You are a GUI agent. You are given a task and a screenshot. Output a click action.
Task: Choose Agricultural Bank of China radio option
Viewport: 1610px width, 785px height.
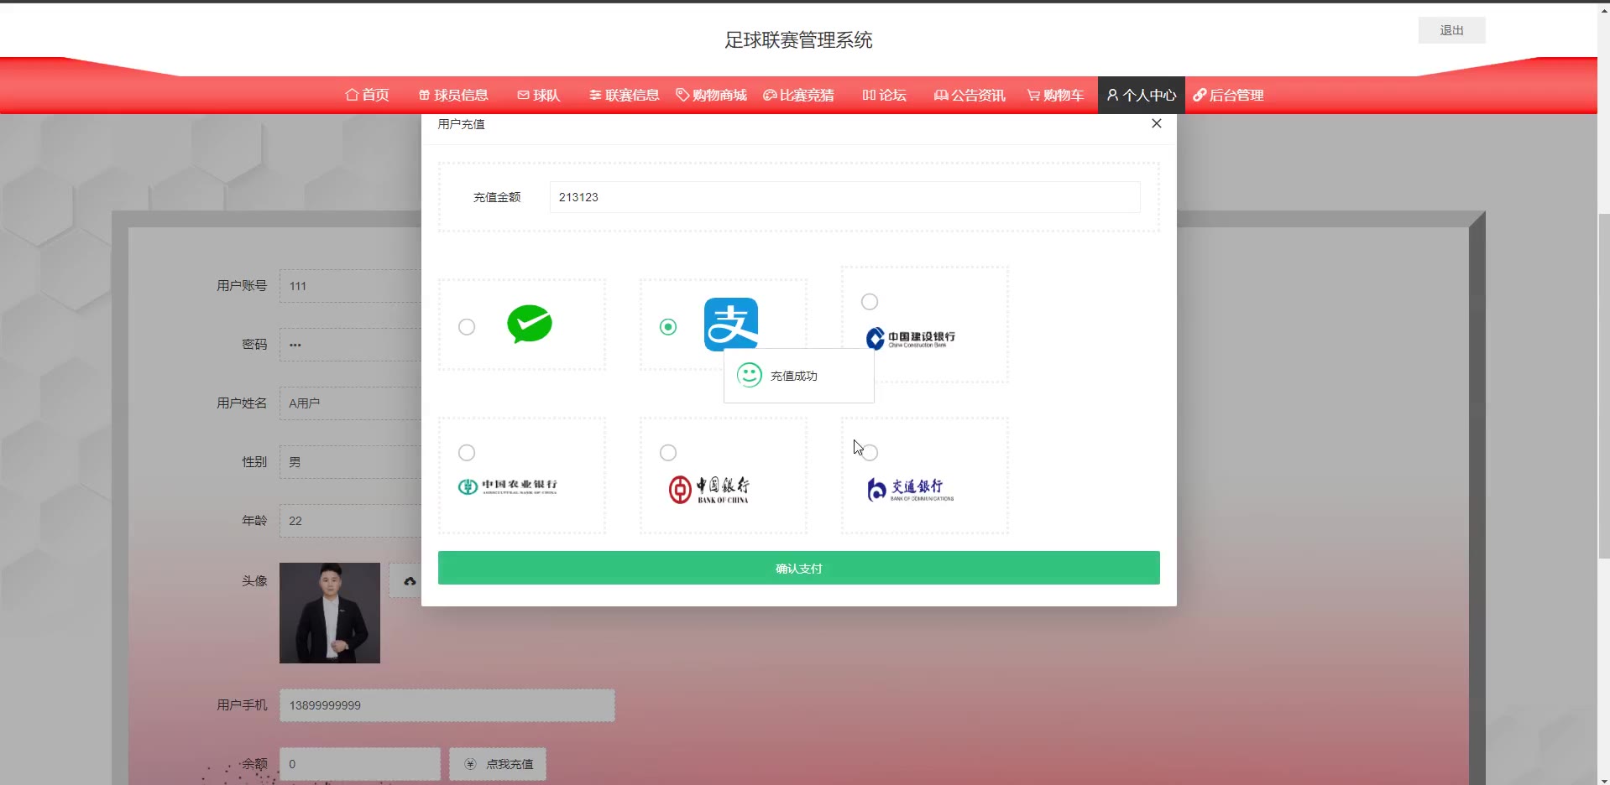pyautogui.click(x=467, y=453)
